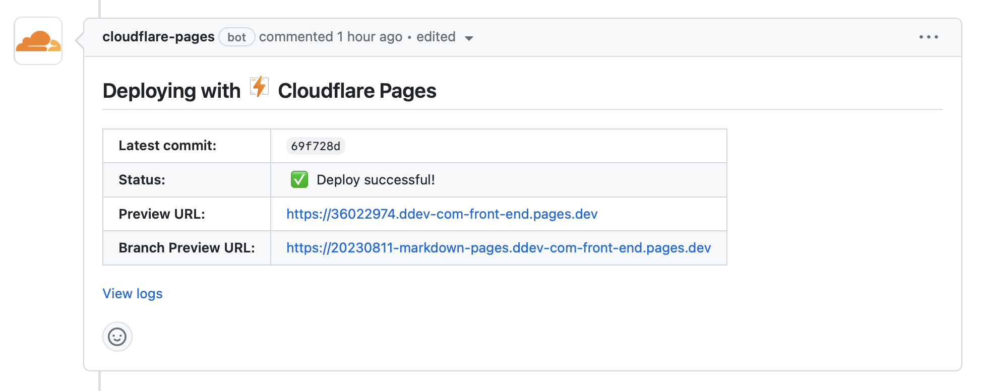Click the lightning bolt Pages icon
Image resolution: width=981 pixels, height=391 pixels.
pos(259,87)
